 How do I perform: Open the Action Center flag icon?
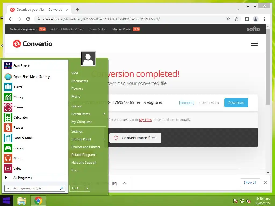pyautogui.click(x=236, y=201)
